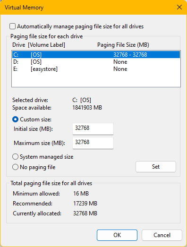This screenshot has width=187, height=247.
Task: Focus the Maximum size (MB) field
Action: coord(93,143)
